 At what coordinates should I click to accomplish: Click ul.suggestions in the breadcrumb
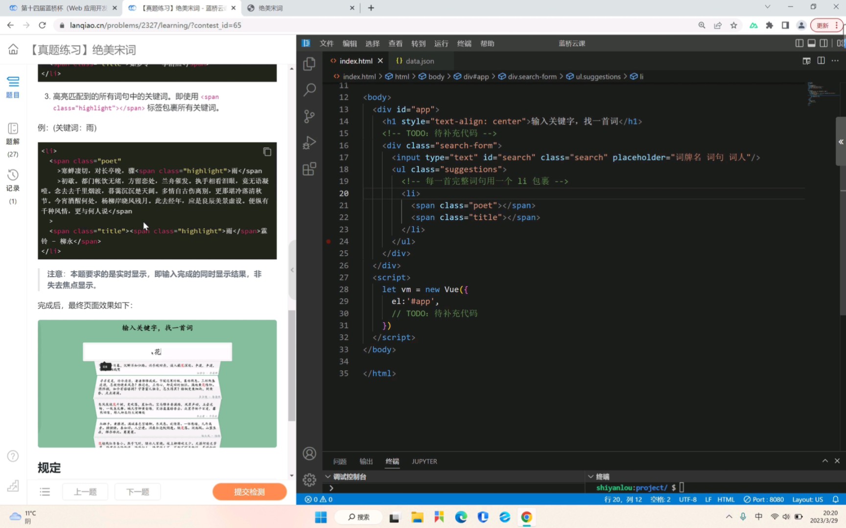pos(598,76)
